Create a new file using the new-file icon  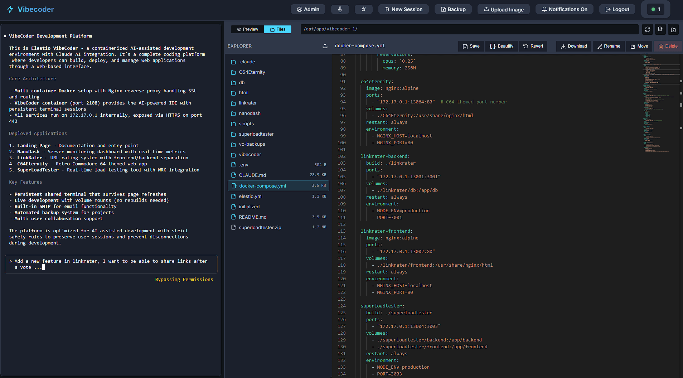(x=660, y=29)
